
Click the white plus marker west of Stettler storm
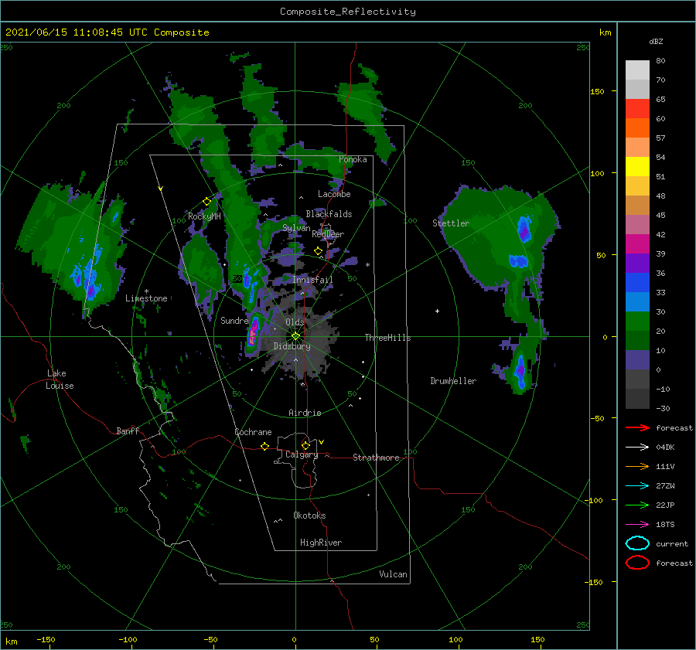coord(437,311)
